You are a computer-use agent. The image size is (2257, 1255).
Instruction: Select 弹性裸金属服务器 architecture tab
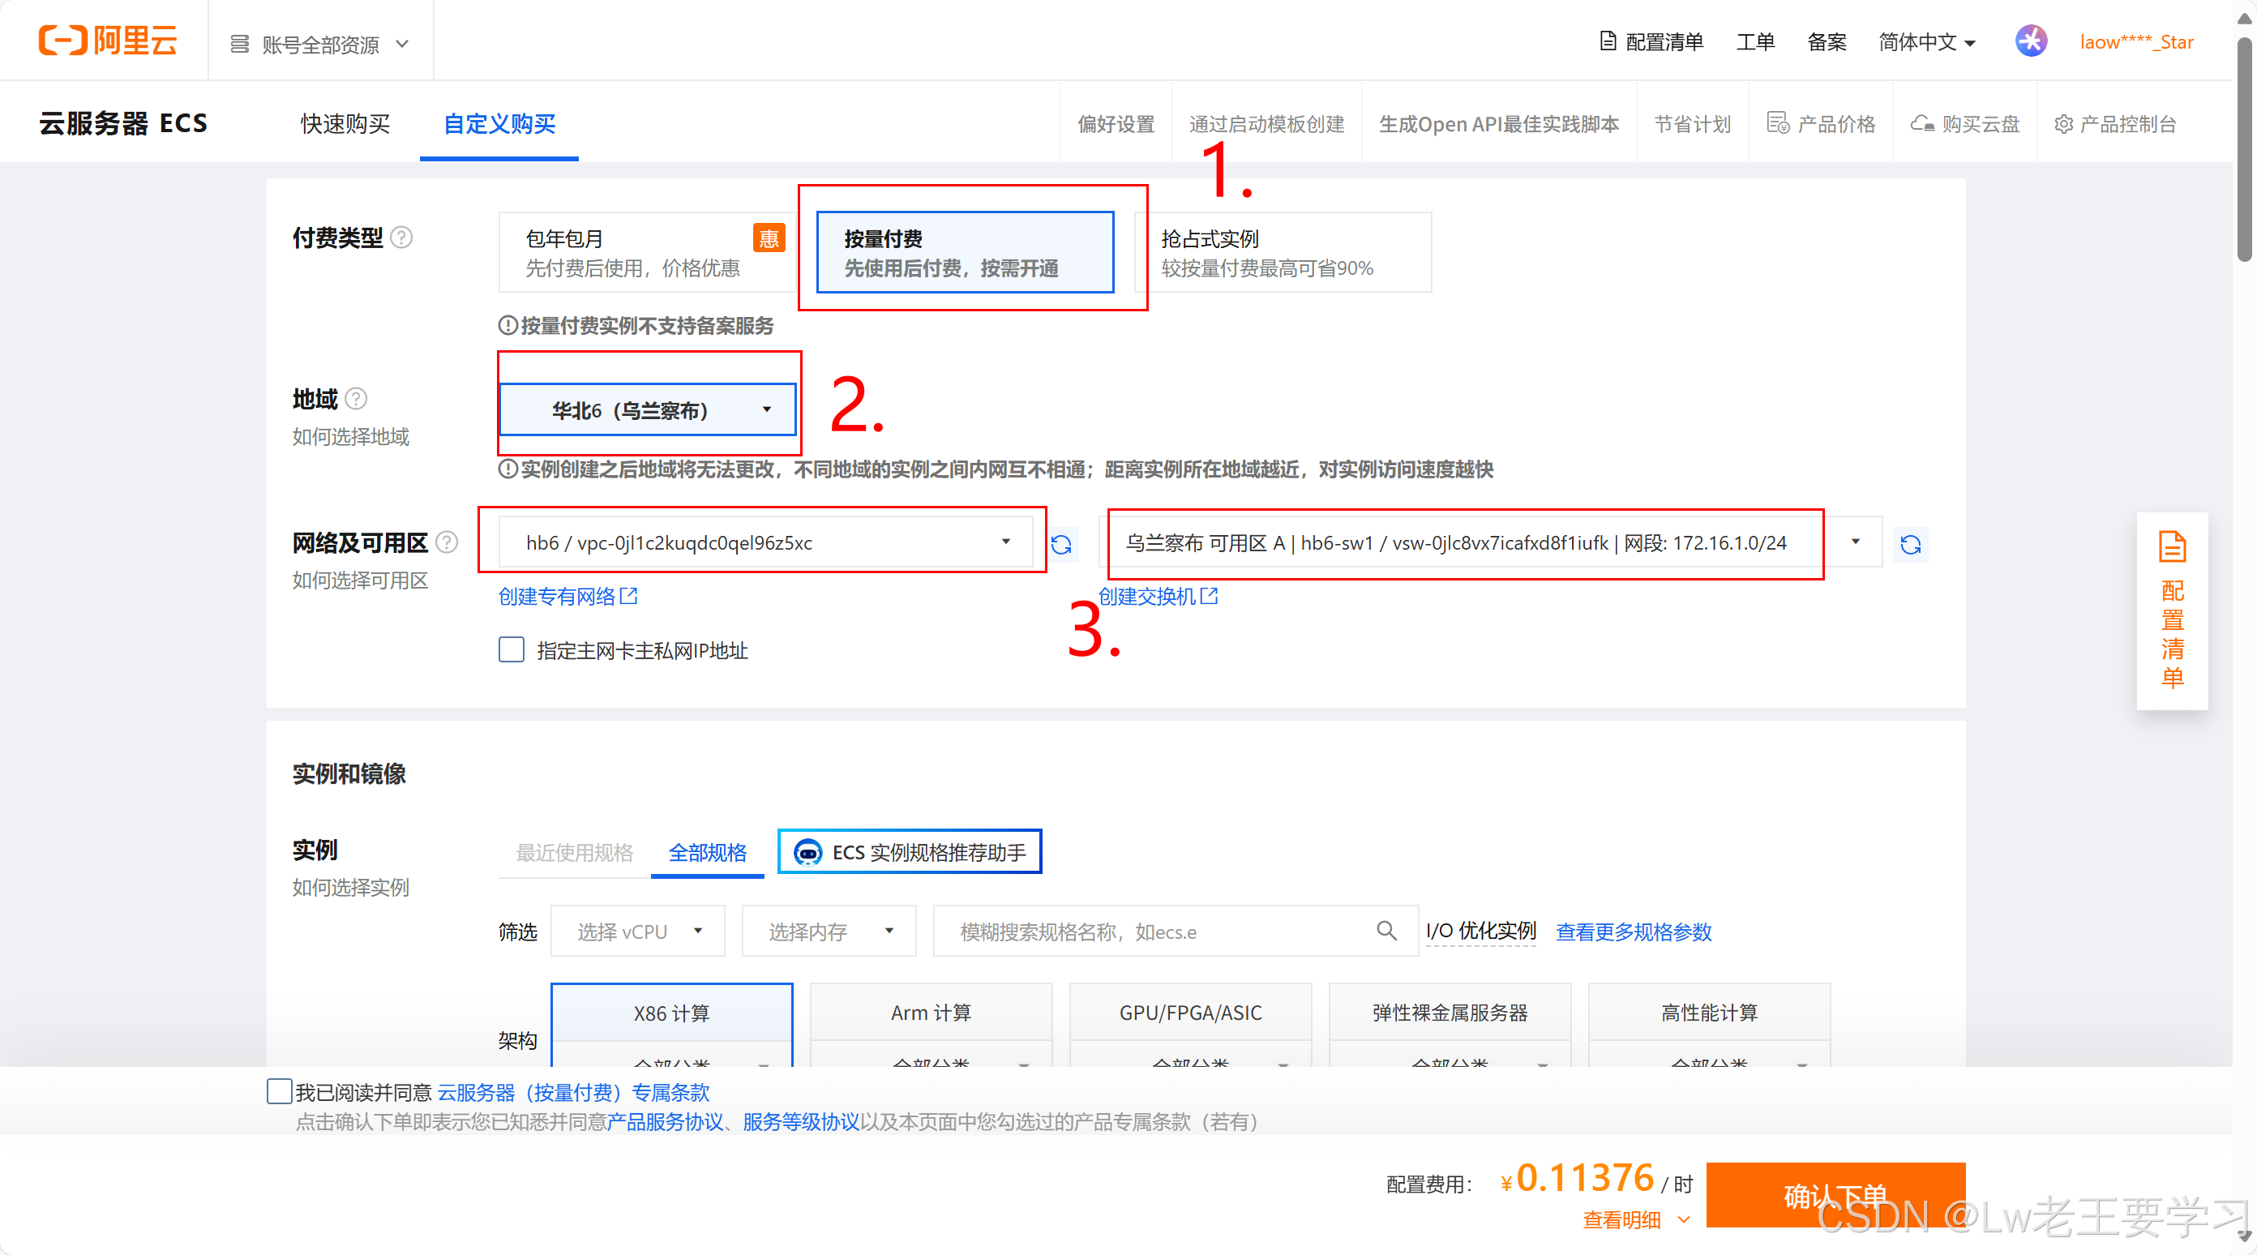1450,1013
